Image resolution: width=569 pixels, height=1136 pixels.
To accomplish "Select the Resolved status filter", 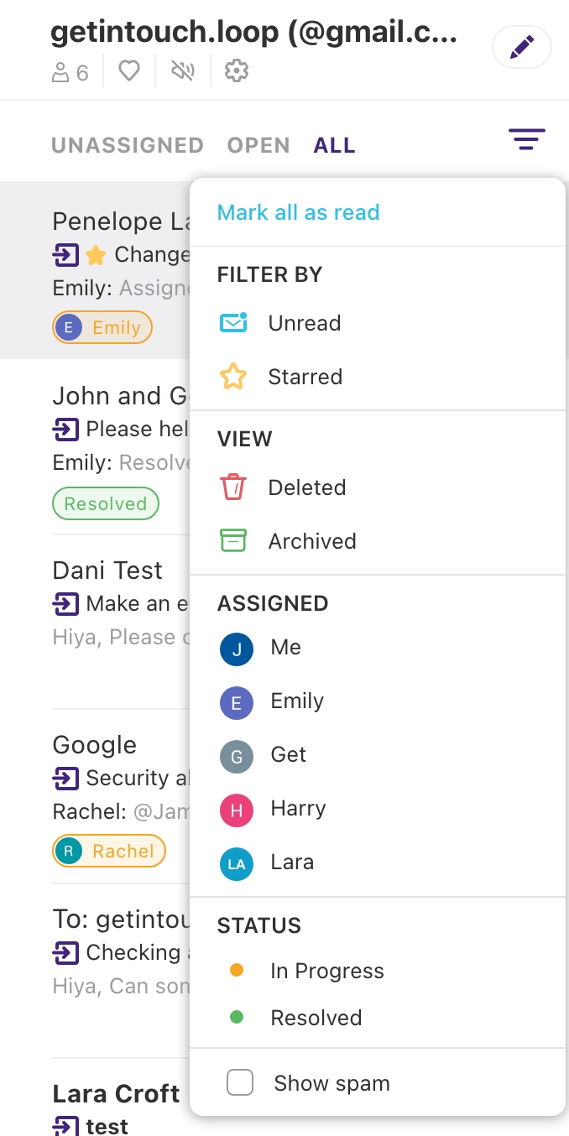I will click(316, 1018).
